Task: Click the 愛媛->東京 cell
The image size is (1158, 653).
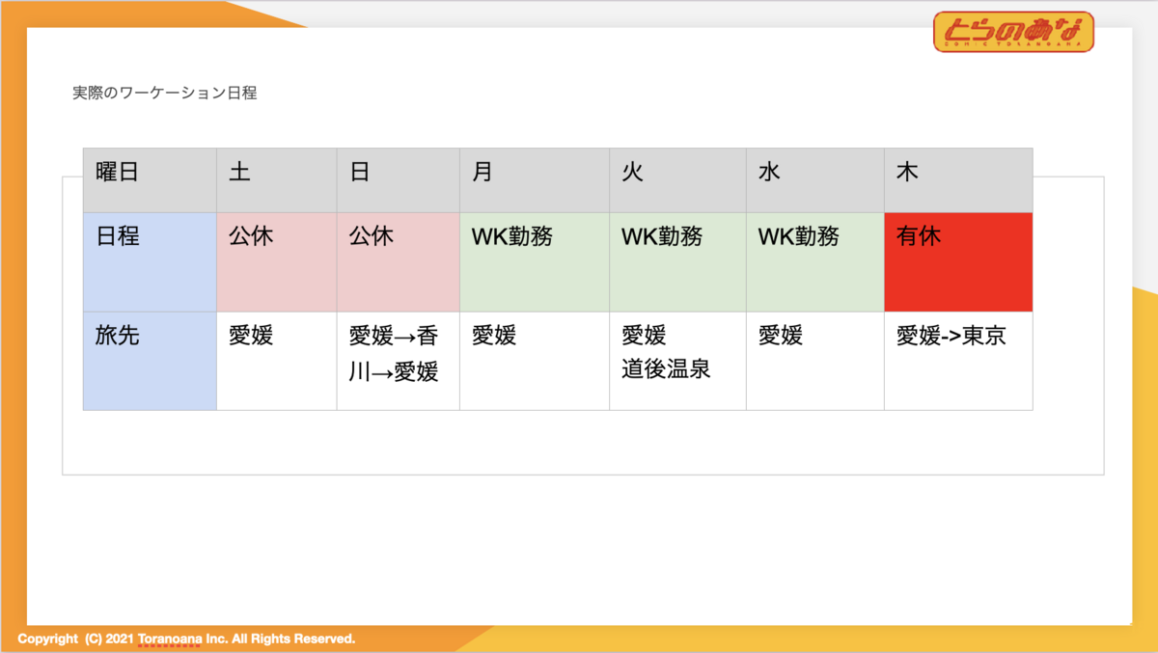Action: [958, 361]
